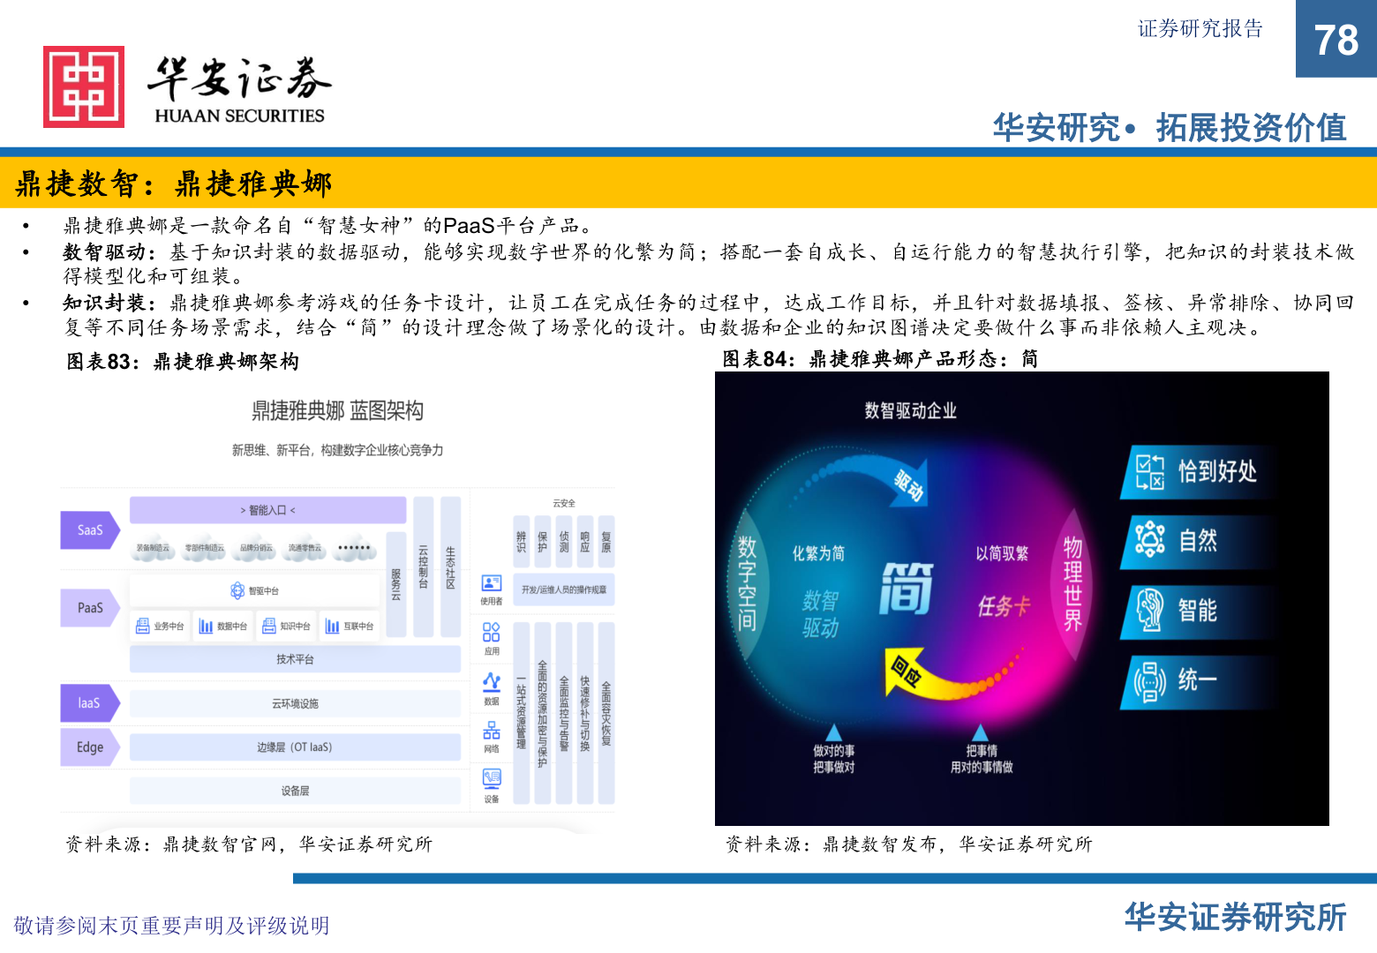Click the 应用 grid application icon

point(492,632)
